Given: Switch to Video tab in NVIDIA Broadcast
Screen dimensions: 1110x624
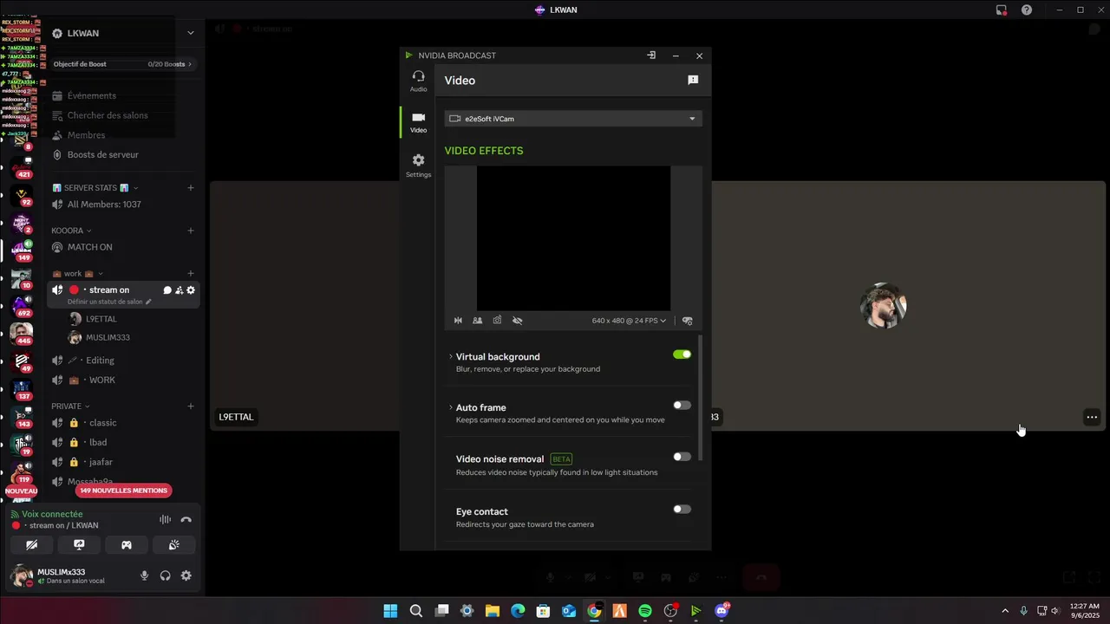Looking at the screenshot, I should [418, 122].
